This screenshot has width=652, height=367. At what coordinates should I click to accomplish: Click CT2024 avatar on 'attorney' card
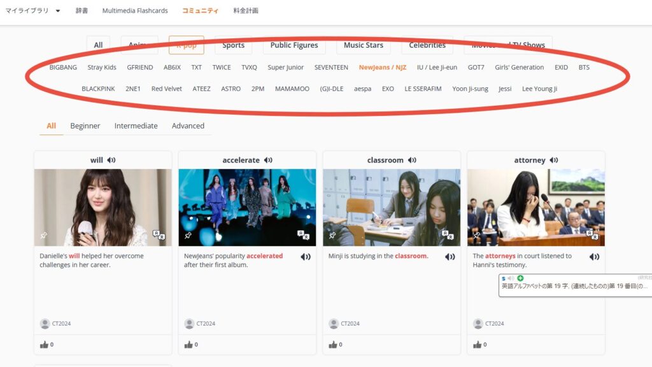tap(478, 323)
